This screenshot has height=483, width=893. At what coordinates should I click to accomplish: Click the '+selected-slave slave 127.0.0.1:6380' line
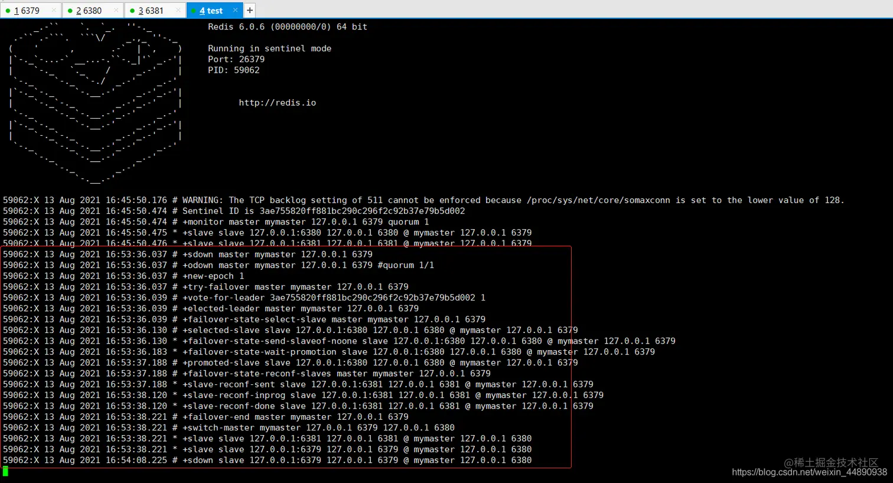tap(290, 330)
